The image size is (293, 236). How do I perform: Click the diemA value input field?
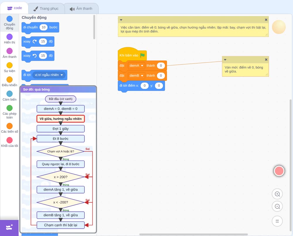click(x=161, y=66)
